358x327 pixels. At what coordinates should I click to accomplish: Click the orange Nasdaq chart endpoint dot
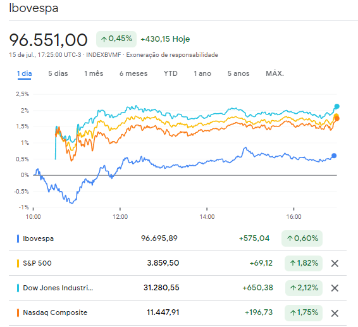pyautogui.click(x=336, y=118)
